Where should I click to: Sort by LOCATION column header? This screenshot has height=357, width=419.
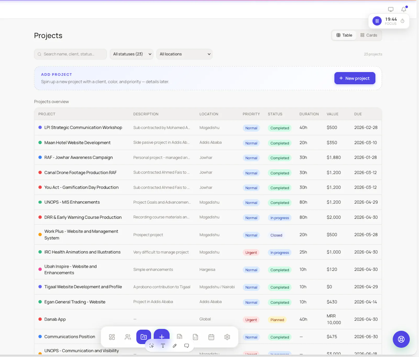(209, 114)
